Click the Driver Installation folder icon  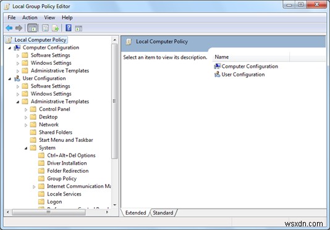[41, 163]
